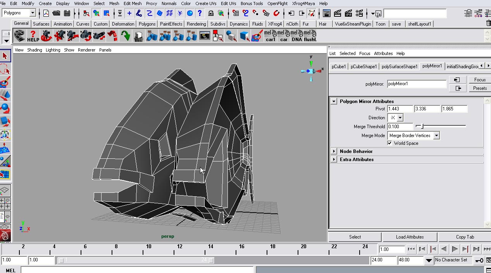Toggle the curve objects selection mask
The image size is (491, 273).
pyautogui.click(x=149, y=13)
